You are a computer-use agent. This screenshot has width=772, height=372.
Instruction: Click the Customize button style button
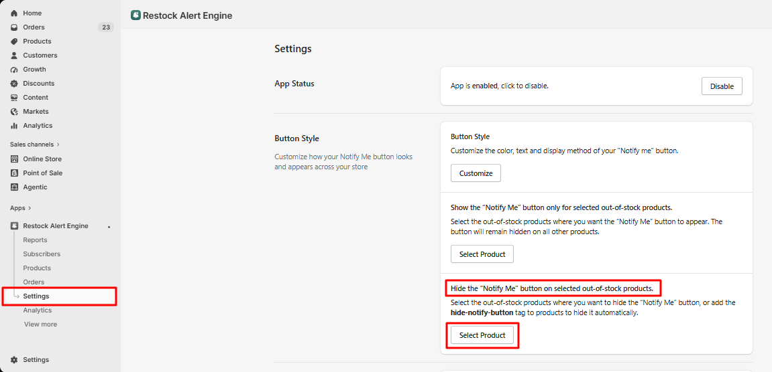coord(476,173)
